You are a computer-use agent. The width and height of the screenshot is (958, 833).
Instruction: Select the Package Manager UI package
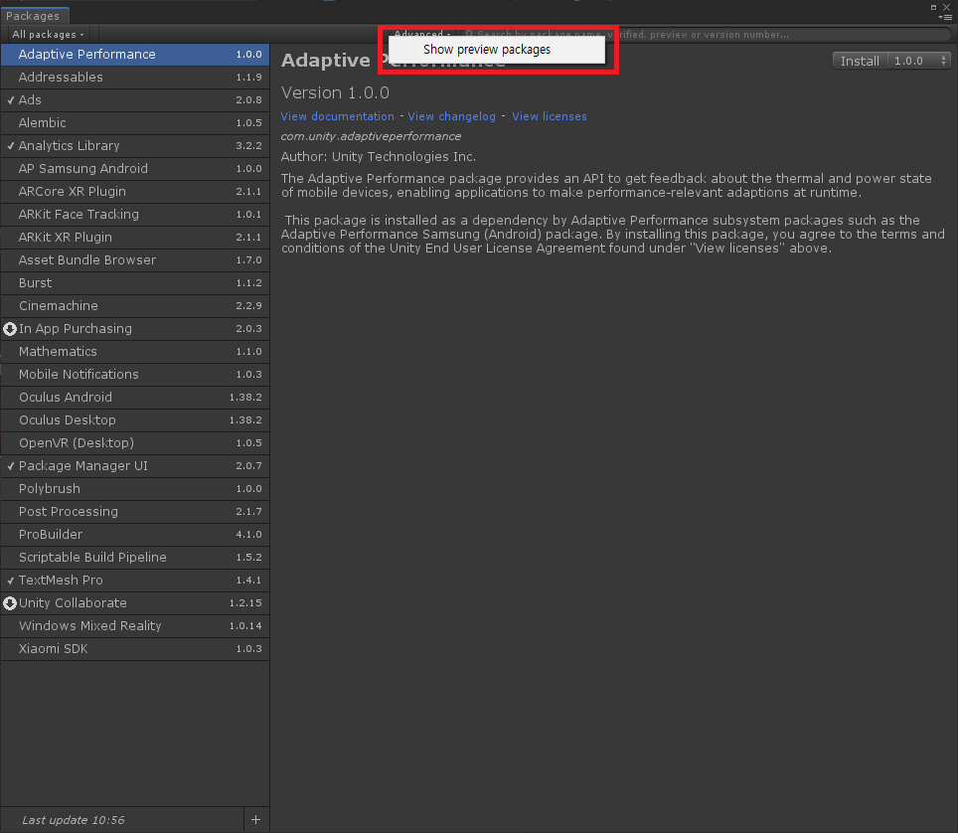[135, 466]
